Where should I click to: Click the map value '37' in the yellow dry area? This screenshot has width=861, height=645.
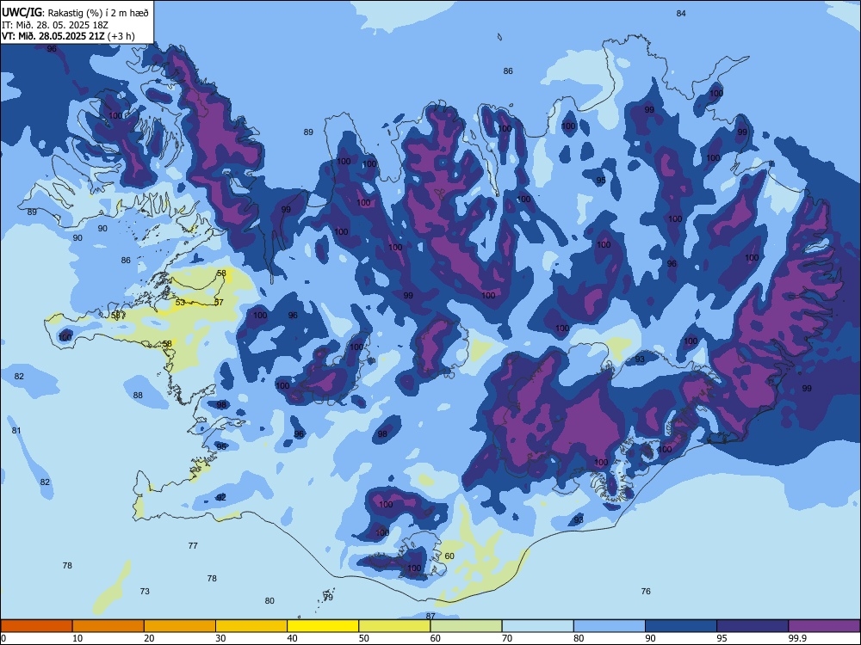click(219, 302)
